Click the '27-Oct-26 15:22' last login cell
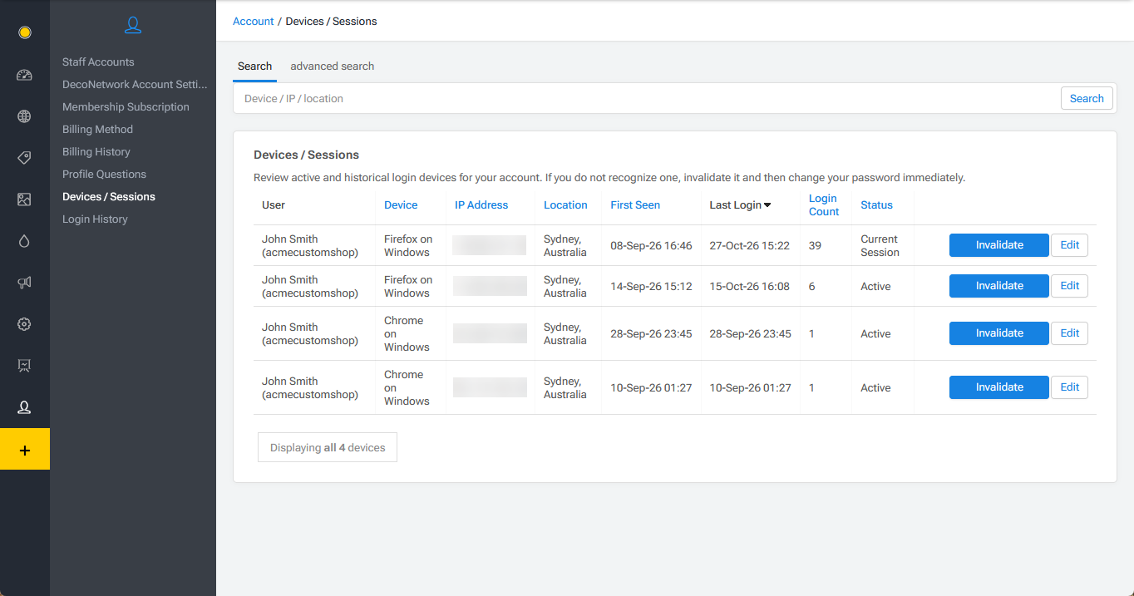 point(749,246)
